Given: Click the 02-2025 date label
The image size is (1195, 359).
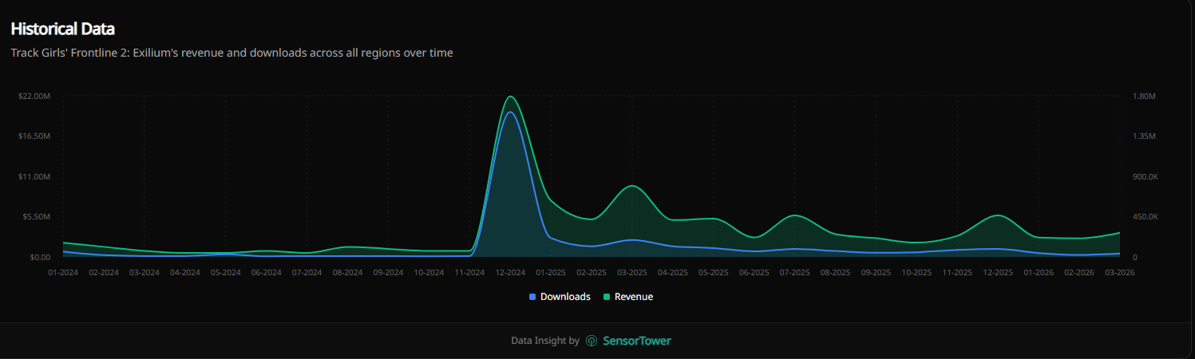Looking at the screenshot, I should click(592, 273).
